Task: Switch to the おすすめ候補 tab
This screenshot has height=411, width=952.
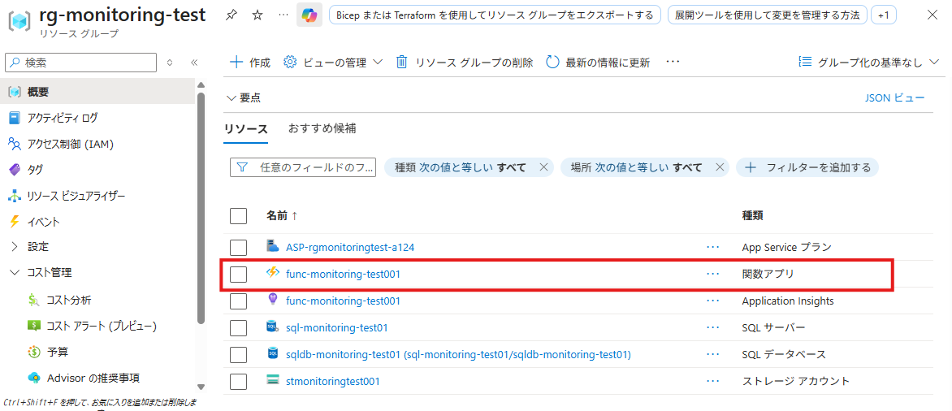Action: coord(322,128)
